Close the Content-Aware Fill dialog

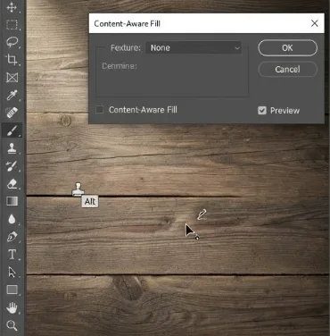tap(315, 23)
